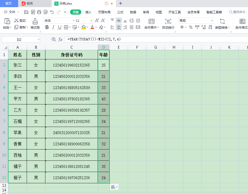248x194 pixels.
Task: Click the fill color bucket swatch
Action: [x=84, y=27]
